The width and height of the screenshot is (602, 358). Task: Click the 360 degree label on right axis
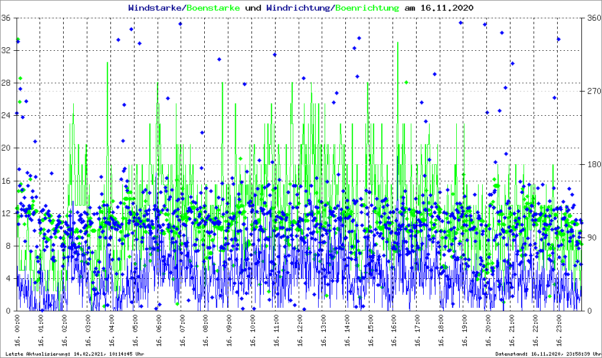(592, 18)
